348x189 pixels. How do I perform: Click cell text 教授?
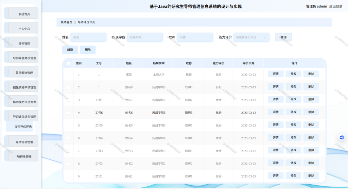pyautogui.click(x=189, y=75)
